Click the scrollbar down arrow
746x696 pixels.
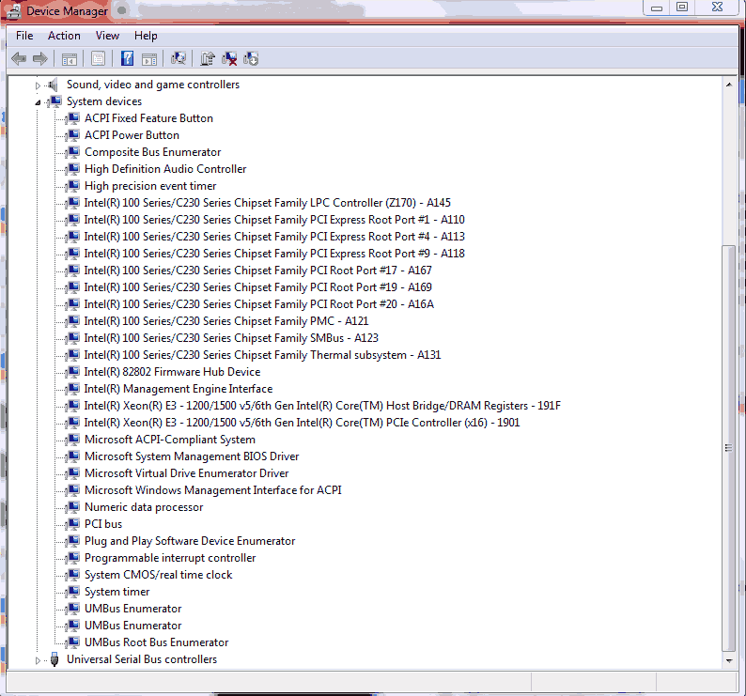[x=728, y=660]
